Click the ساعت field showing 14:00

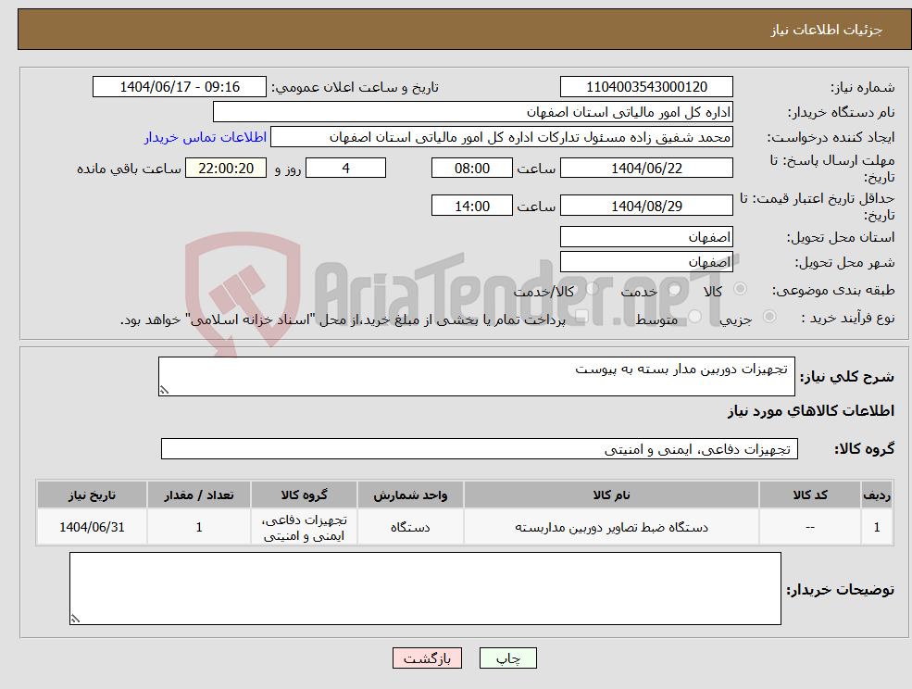pos(471,205)
